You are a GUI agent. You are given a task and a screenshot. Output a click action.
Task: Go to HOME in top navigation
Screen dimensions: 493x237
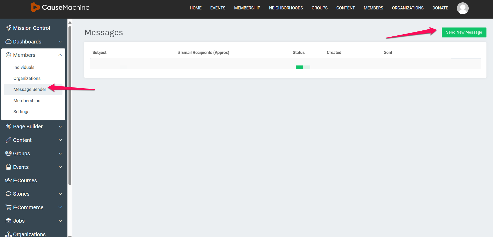click(196, 8)
